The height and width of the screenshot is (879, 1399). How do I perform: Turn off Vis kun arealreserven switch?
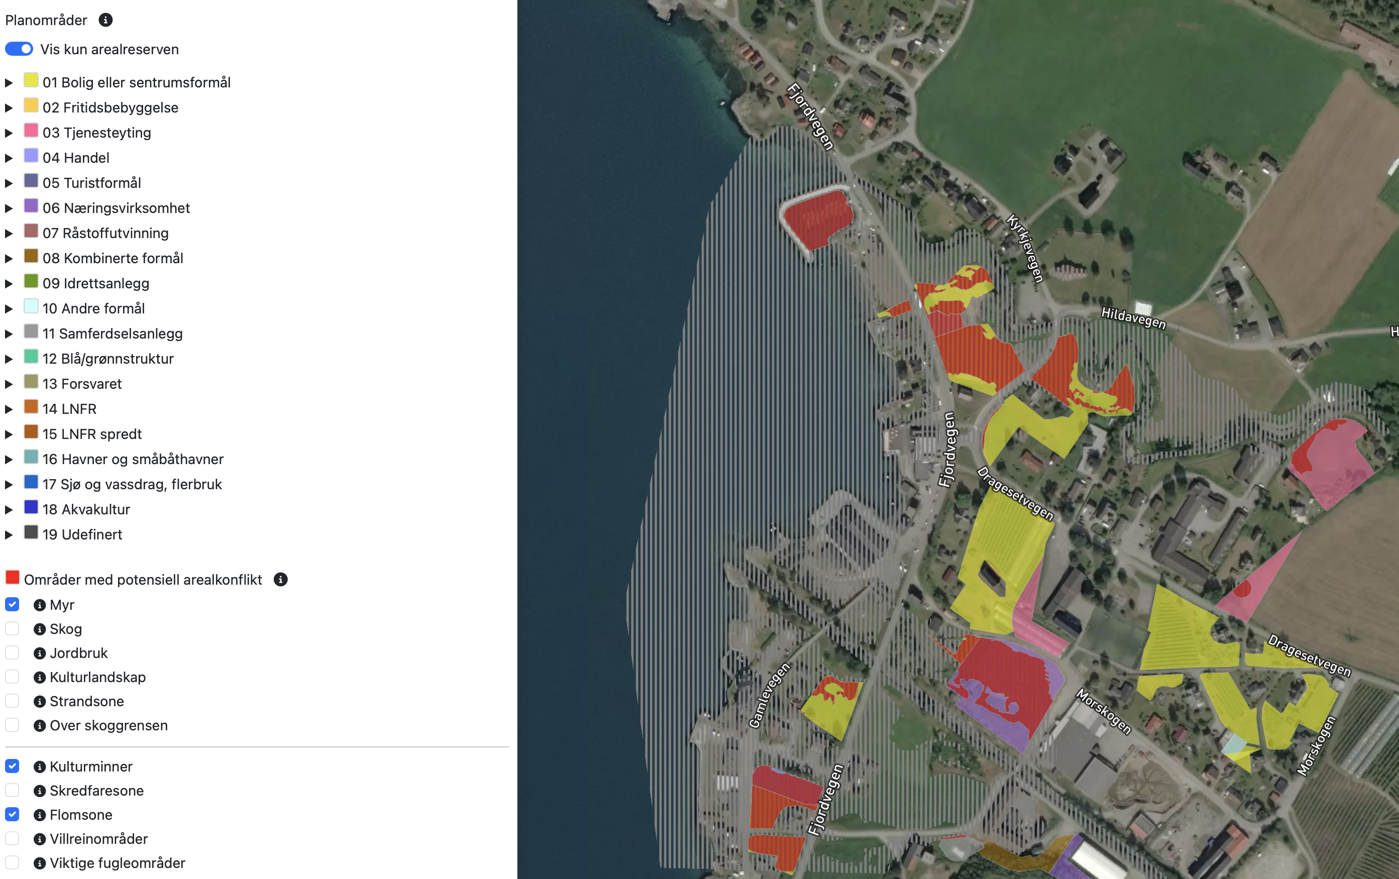pos(19,49)
